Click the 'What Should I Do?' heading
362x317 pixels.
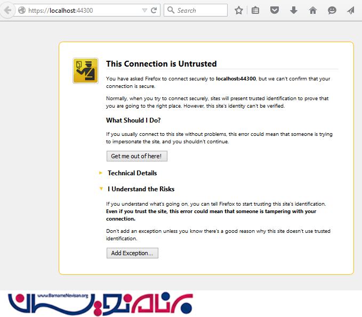(x=133, y=120)
